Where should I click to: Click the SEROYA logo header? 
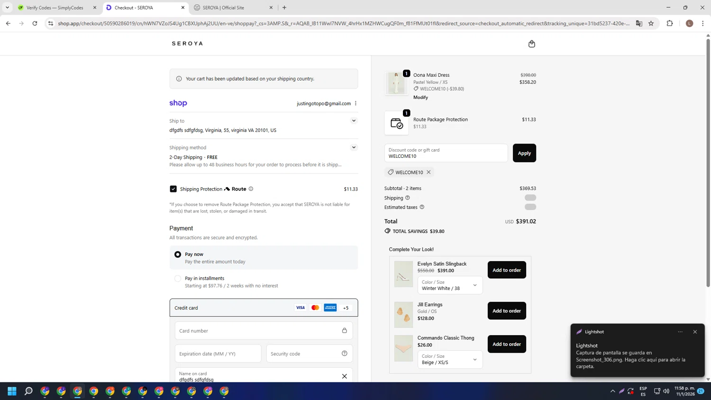pyautogui.click(x=187, y=44)
